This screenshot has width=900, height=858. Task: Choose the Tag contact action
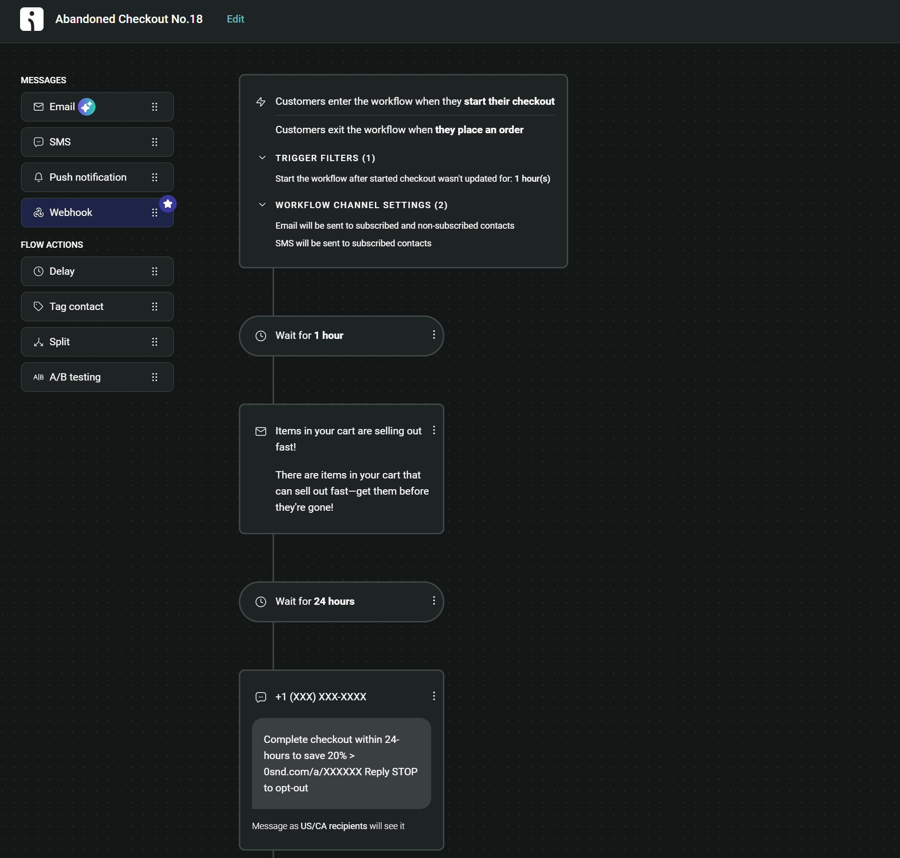pos(97,307)
